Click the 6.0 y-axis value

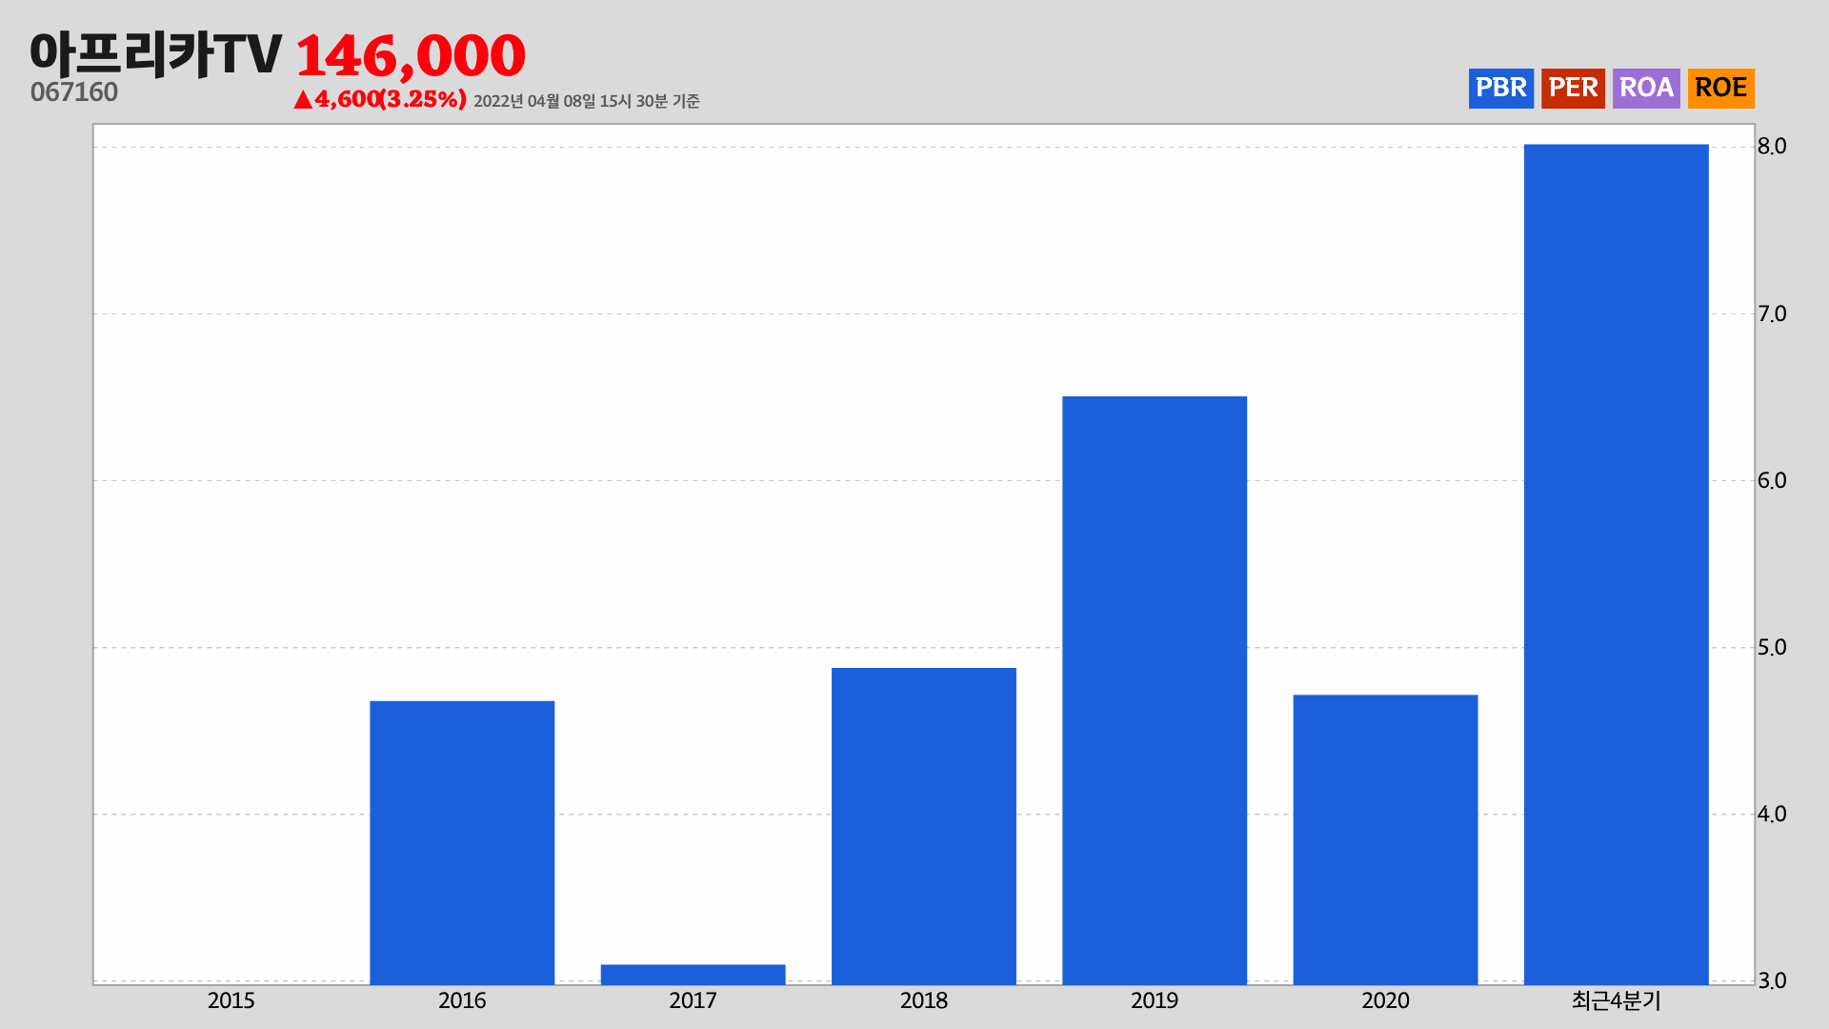tap(1772, 480)
